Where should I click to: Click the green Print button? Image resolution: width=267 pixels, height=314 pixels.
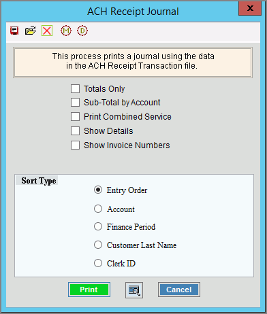pos(89,290)
